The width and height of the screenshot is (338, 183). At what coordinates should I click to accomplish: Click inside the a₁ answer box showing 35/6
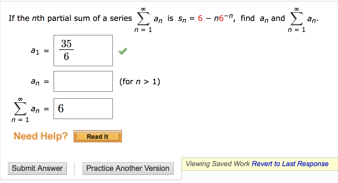point(83,50)
